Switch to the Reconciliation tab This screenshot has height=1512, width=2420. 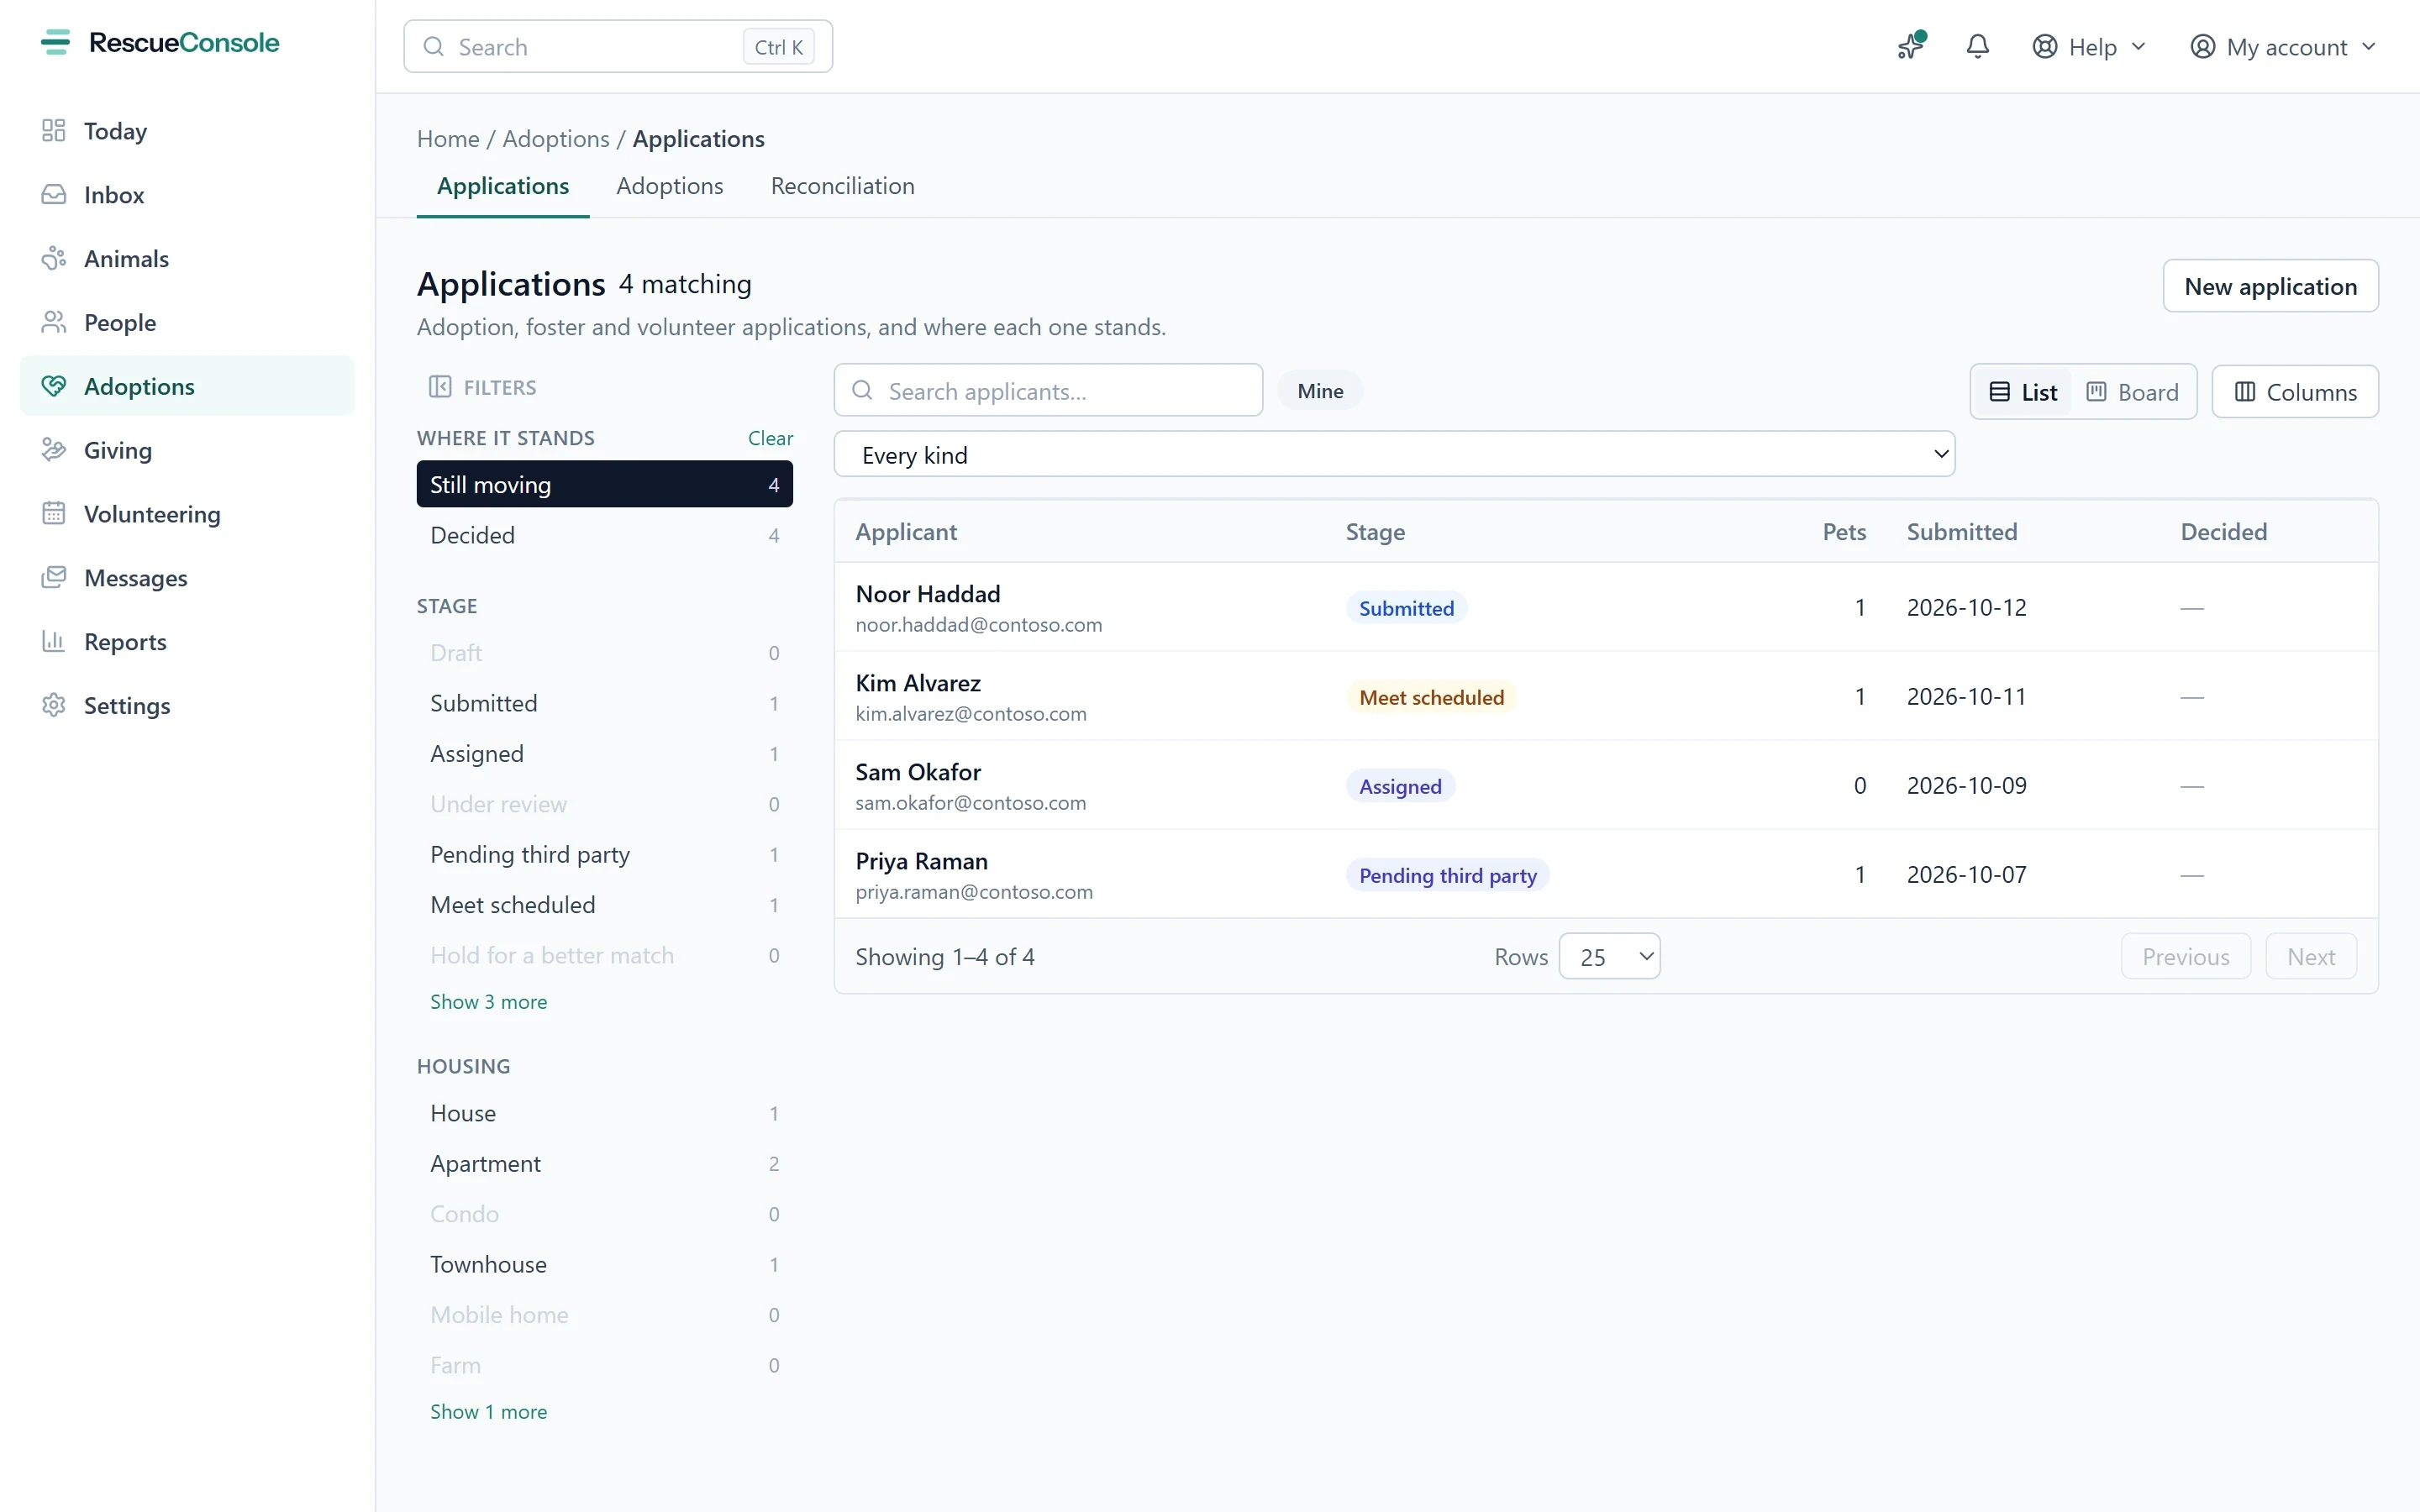(842, 186)
